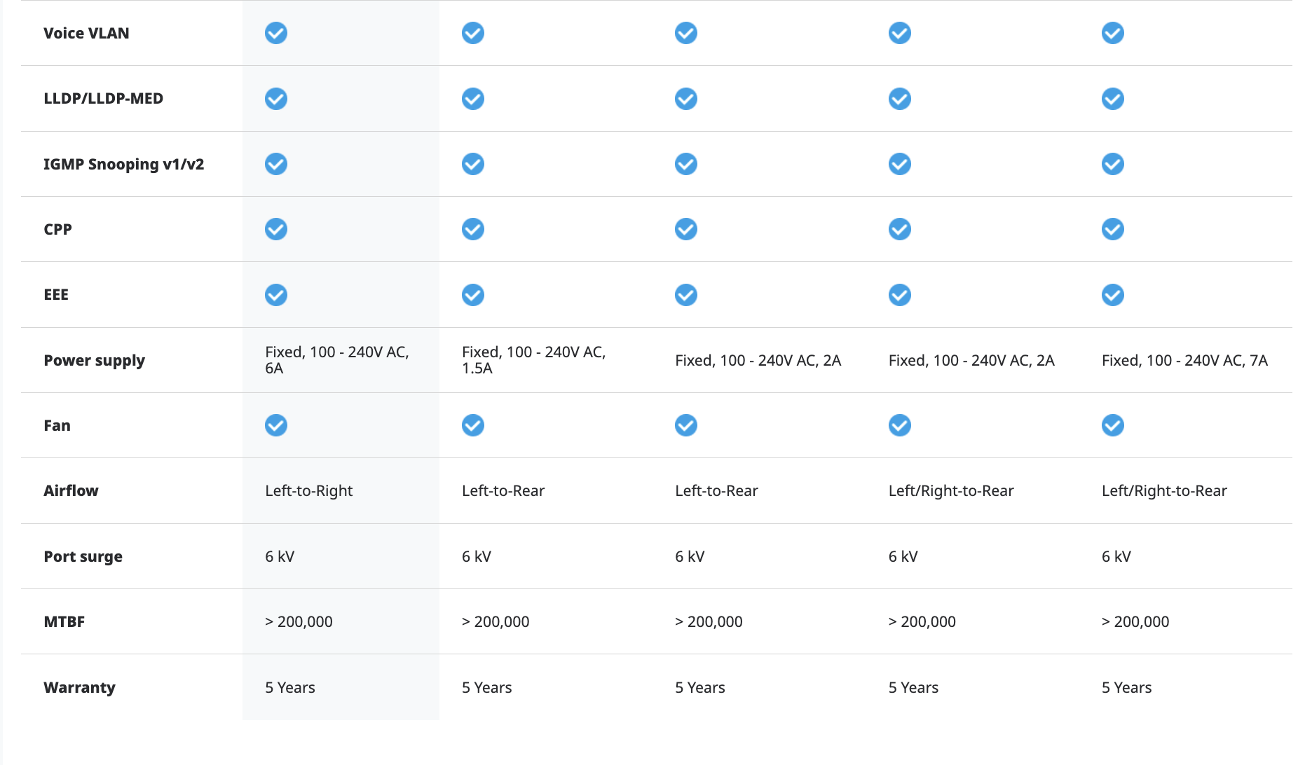Click the LLDP/LLDP-MED row label
1305x765 pixels.
pyautogui.click(x=103, y=99)
